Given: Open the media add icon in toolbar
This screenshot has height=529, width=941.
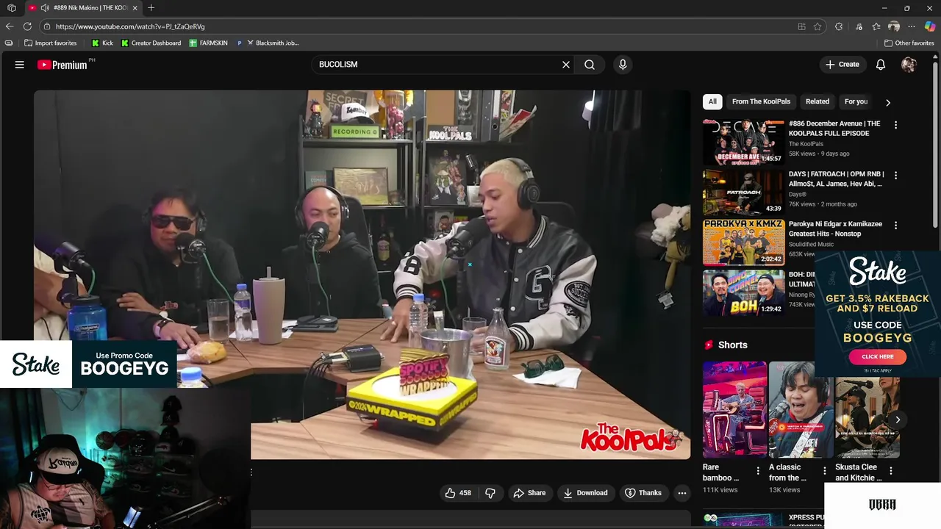Looking at the screenshot, I should pyautogui.click(x=858, y=26).
